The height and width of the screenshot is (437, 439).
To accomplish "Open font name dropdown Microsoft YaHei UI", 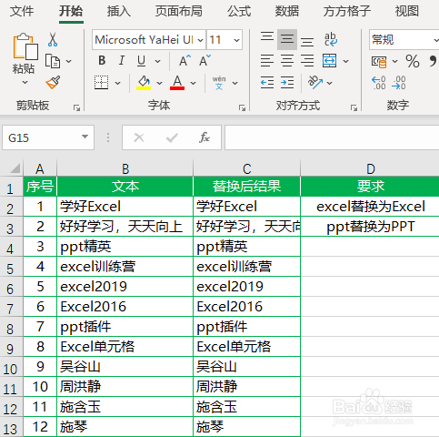I will [200, 40].
